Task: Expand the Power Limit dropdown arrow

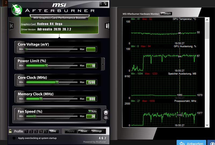Action: pyautogui.click(x=103, y=64)
